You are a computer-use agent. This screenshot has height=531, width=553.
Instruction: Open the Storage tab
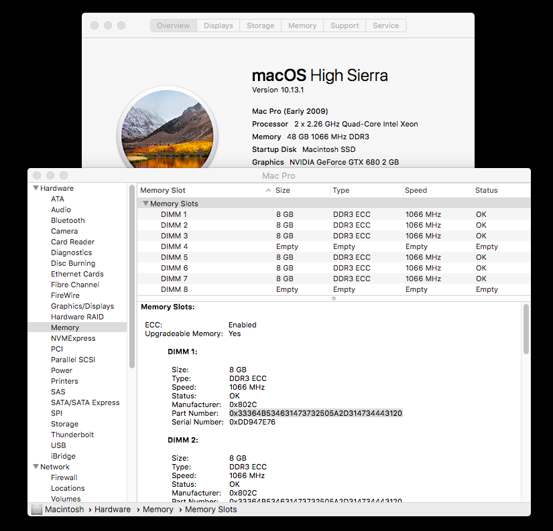(260, 25)
